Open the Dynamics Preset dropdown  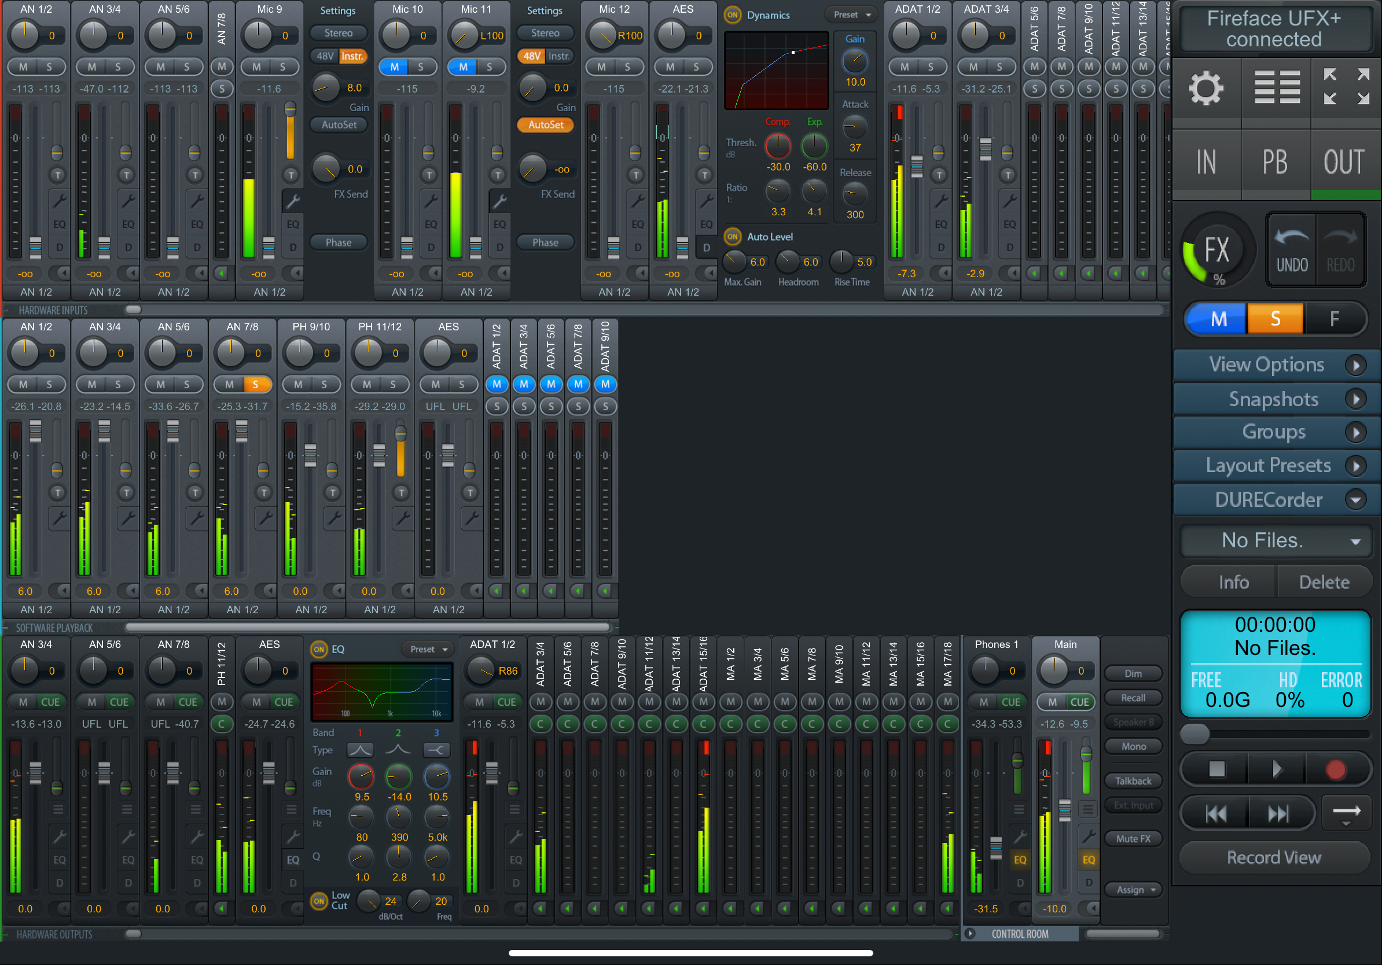tap(852, 15)
